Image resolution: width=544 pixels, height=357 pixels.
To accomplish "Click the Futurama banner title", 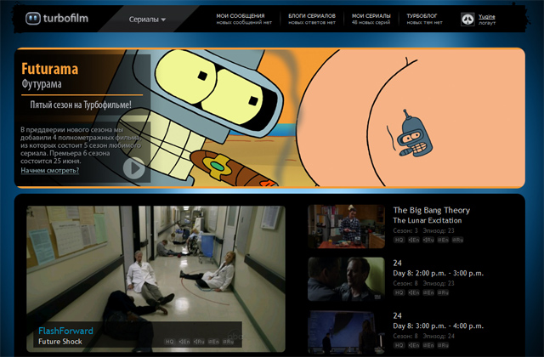I will [49, 69].
